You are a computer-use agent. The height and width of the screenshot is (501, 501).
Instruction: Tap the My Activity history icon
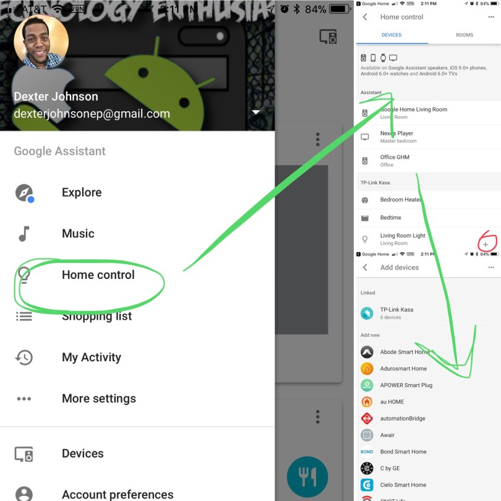pos(24,358)
